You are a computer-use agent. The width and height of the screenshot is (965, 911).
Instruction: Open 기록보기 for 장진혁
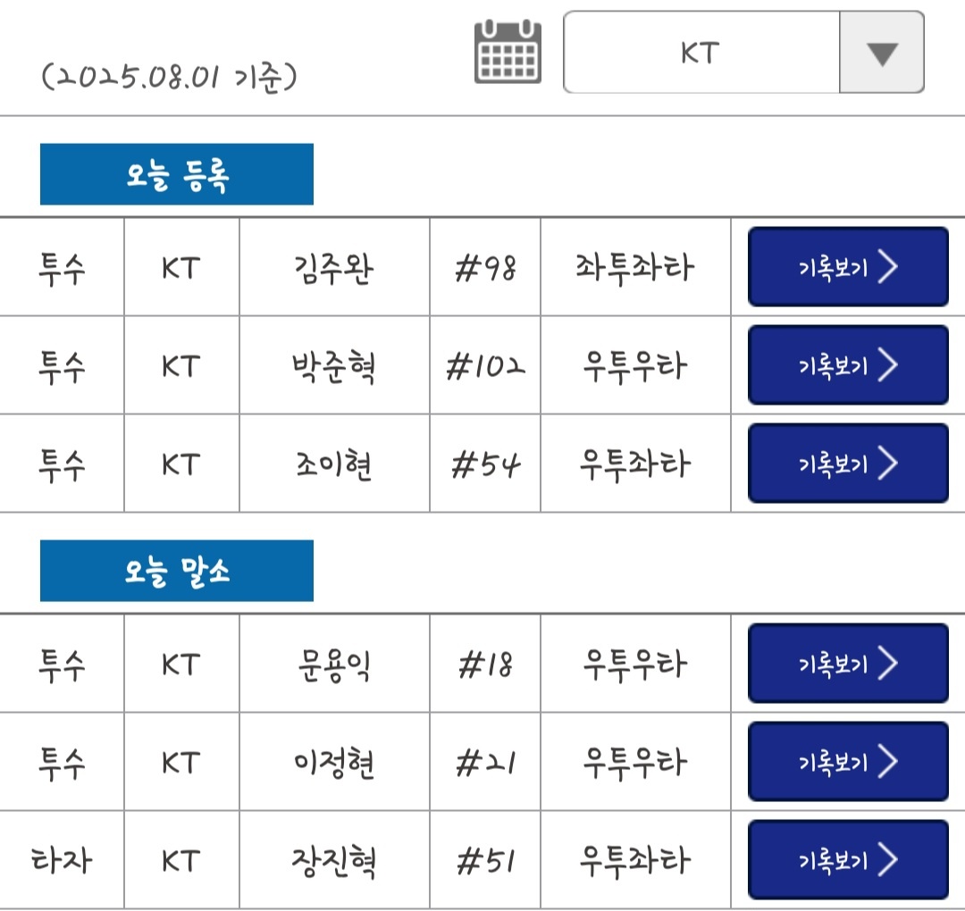click(847, 860)
